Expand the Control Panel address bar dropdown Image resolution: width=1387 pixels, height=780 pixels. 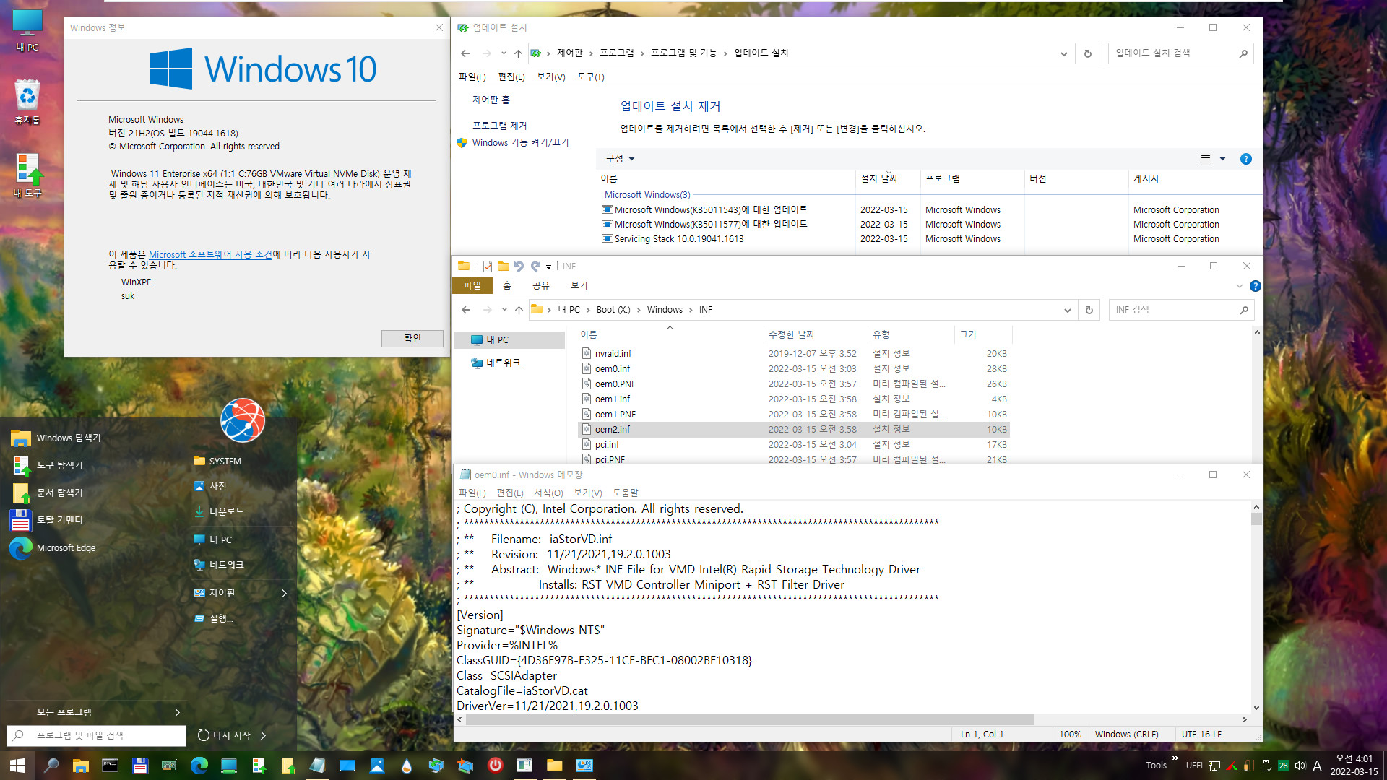pyautogui.click(x=1063, y=53)
